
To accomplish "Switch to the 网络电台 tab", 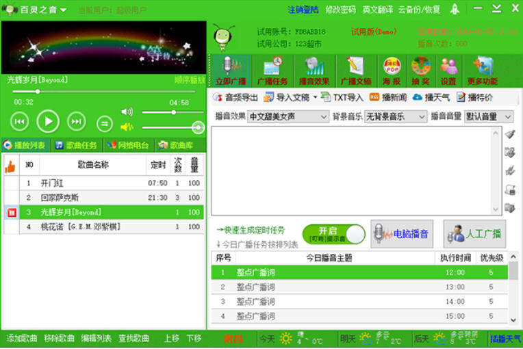I will coord(129,145).
